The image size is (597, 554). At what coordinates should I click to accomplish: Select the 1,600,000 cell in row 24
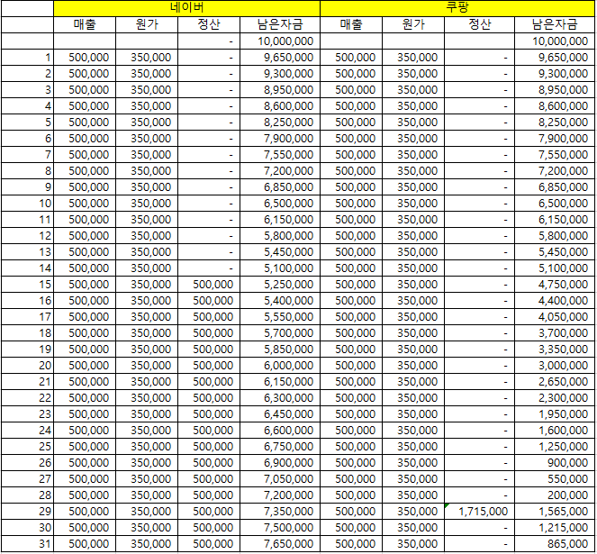coord(555,431)
